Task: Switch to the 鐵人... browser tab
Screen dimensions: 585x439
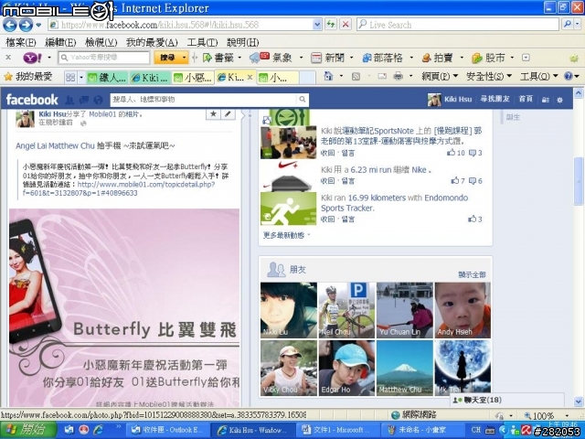Action: (108, 78)
